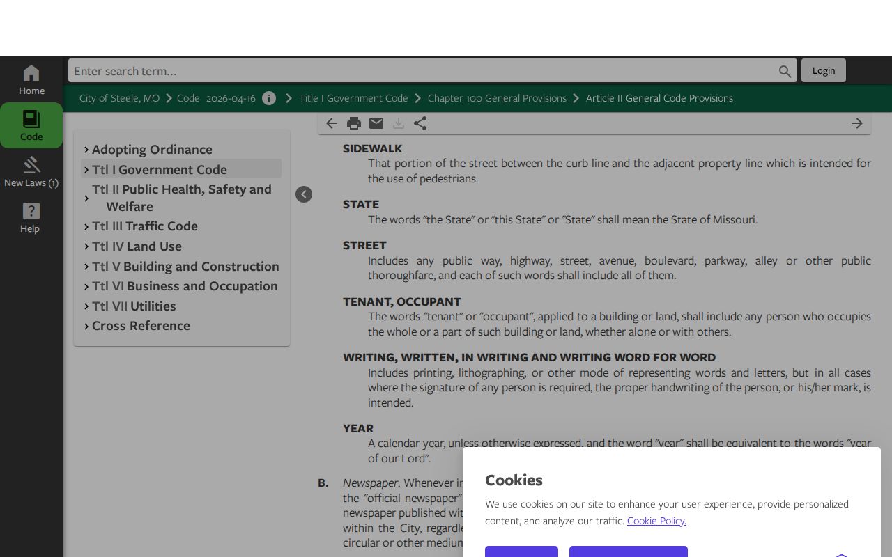This screenshot has height=557, width=892.
Task: Collapse the table of contents panel
Action: 304,194
